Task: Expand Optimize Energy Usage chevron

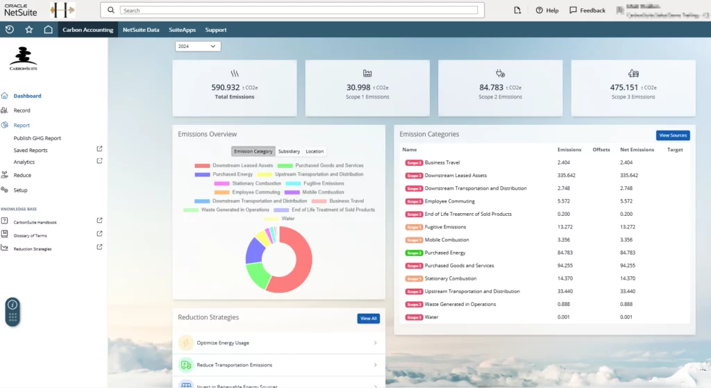Action: pos(376,343)
